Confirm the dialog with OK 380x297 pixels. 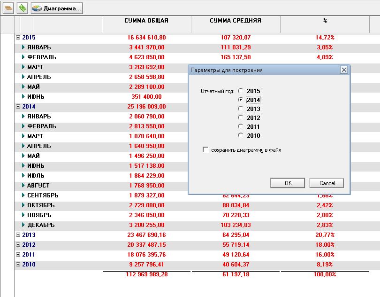(x=288, y=183)
